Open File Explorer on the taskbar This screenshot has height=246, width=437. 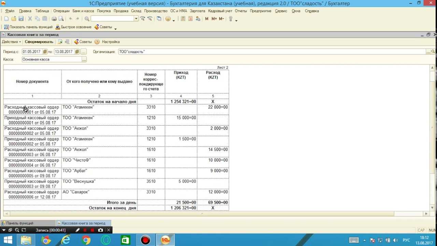(26, 240)
